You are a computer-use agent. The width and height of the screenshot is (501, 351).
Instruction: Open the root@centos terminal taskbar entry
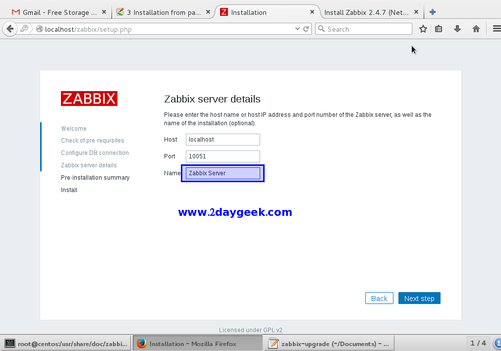pos(65,344)
